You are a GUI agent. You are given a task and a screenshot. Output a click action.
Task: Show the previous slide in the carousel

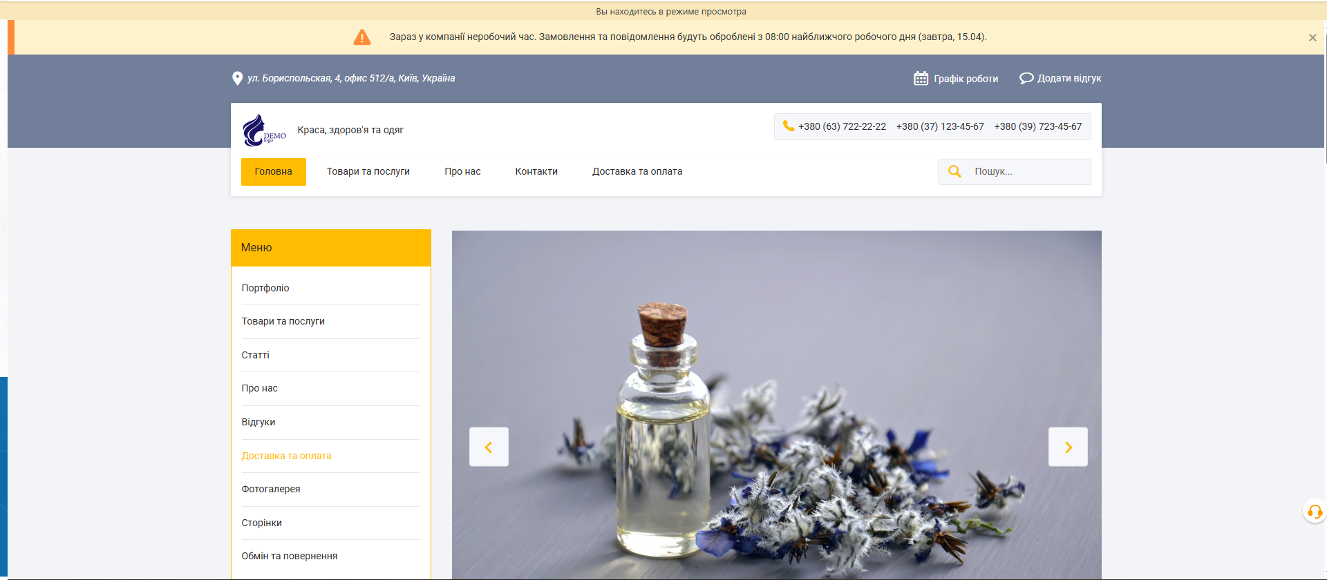pyautogui.click(x=489, y=447)
